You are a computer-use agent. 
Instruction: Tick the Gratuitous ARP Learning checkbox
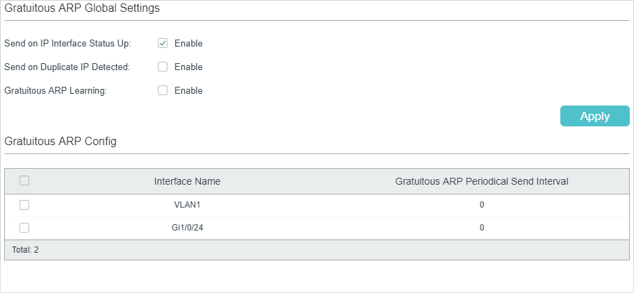(x=163, y=90)
